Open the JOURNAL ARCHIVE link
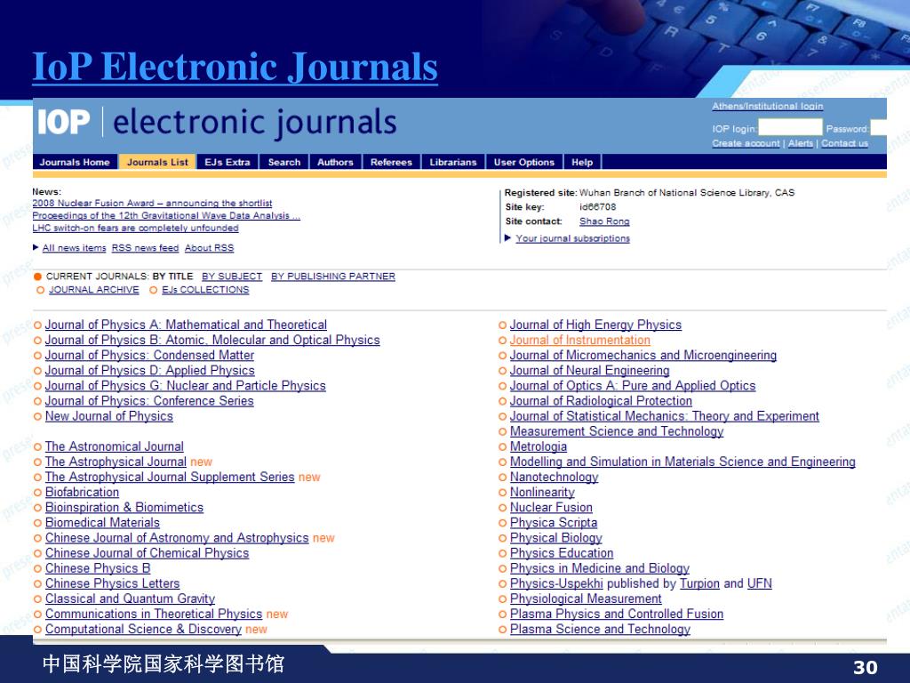910x683 pixels. (x=94, y=290)
